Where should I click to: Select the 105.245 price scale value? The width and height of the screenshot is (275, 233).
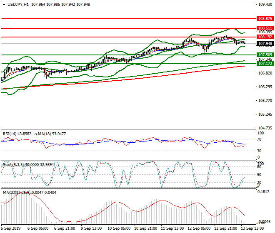coord(265,114)
